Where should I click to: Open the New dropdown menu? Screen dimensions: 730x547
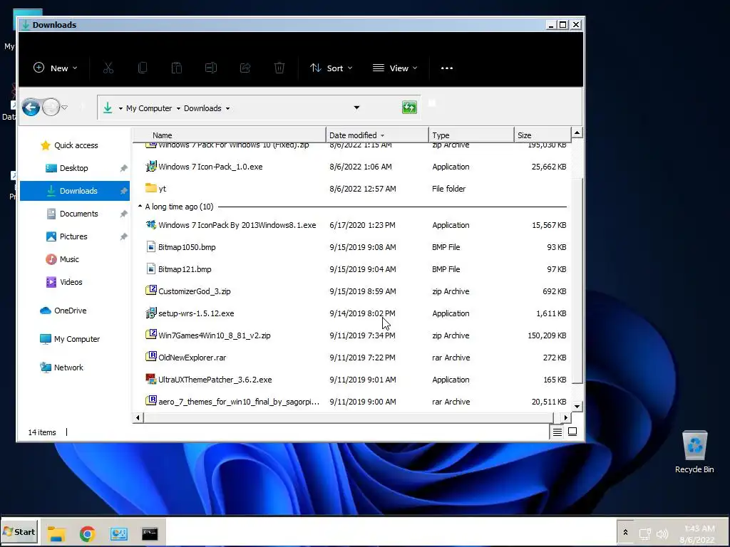(x=56, y=68)
